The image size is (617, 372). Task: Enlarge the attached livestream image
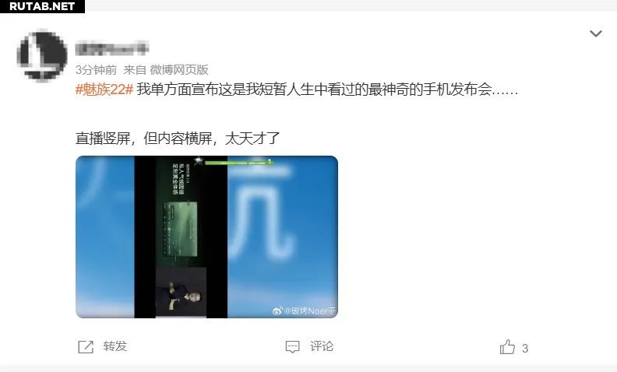206,237
